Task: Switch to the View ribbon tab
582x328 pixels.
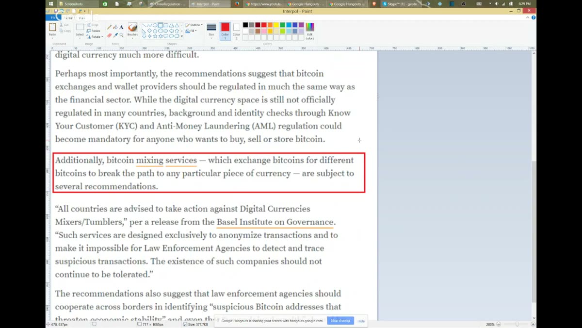Action: pyautogui.click(x=81, y=18)
